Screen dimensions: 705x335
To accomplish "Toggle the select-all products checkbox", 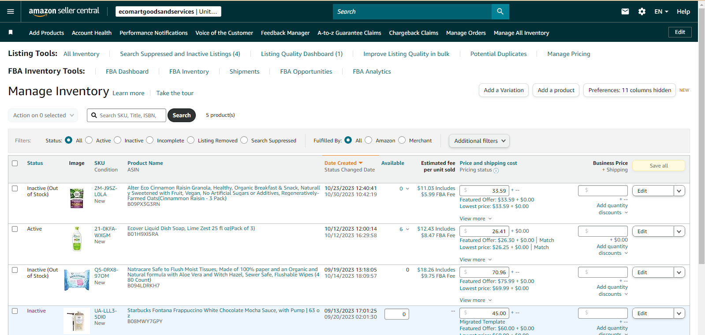I will (15, 163).
